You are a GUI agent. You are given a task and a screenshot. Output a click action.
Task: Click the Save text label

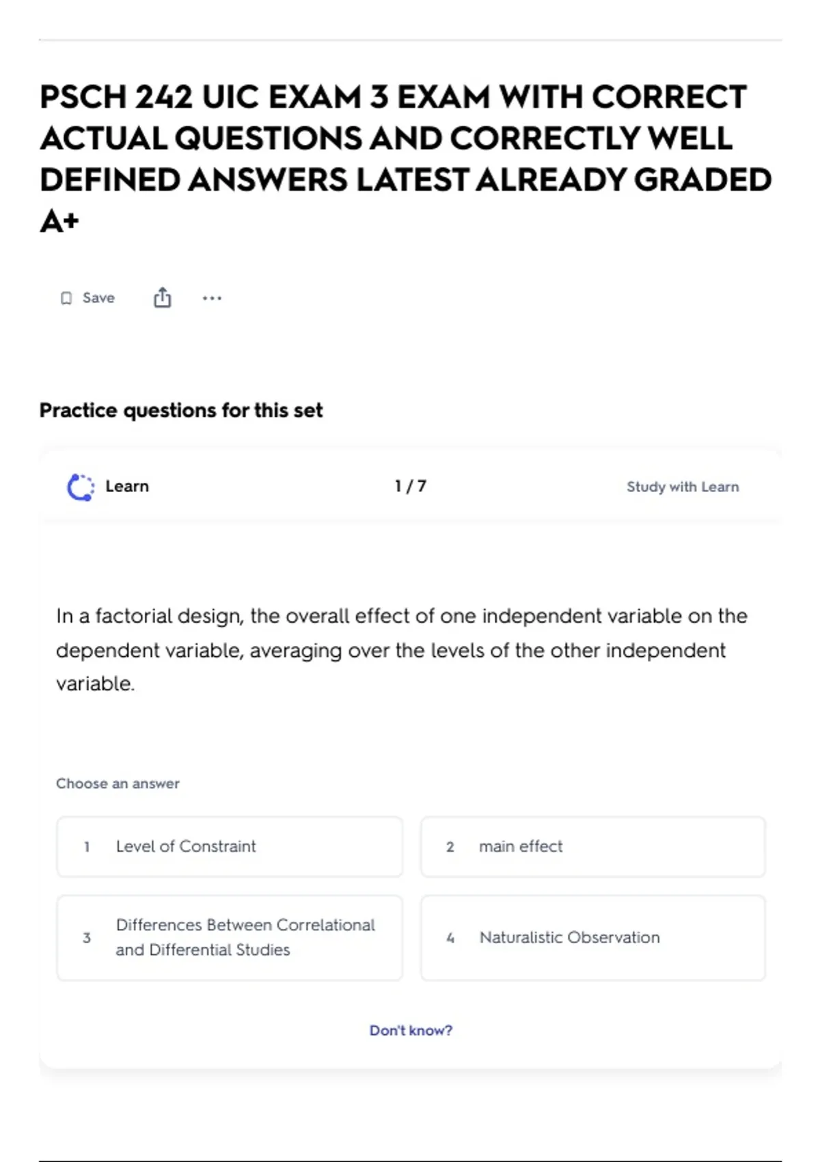point(98,298)
